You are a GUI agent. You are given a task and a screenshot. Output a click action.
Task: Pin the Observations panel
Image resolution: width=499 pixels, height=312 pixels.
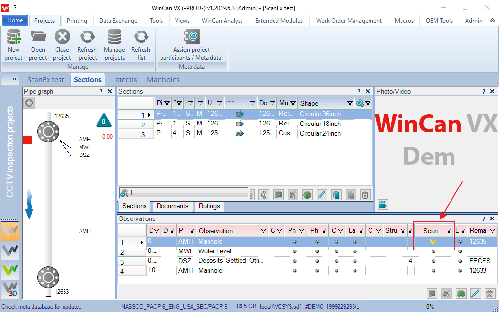(483, 218)
